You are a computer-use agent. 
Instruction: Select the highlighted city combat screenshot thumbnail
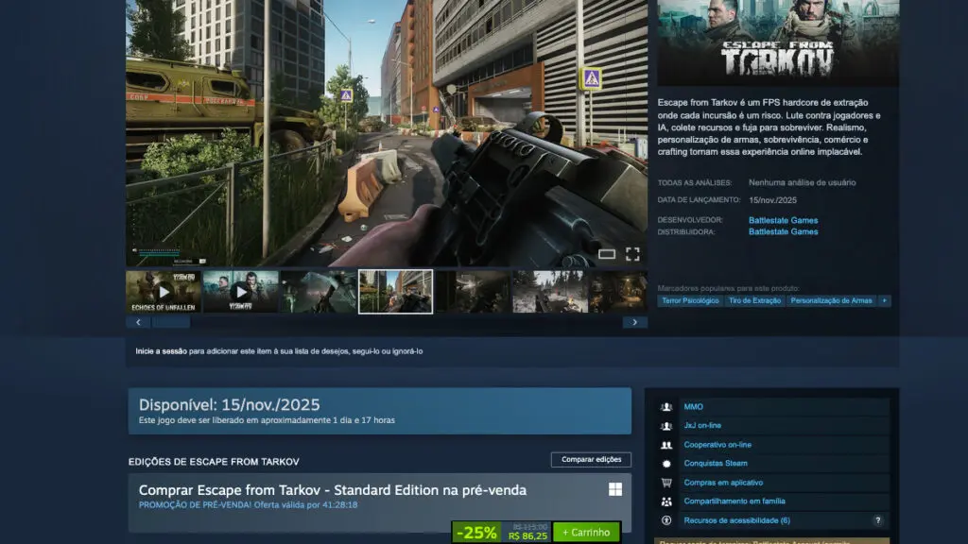pyautogui.click(x=396, y=293)
